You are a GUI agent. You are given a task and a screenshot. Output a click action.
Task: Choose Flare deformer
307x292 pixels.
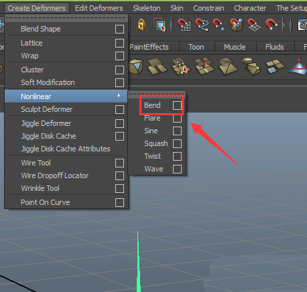152,118
